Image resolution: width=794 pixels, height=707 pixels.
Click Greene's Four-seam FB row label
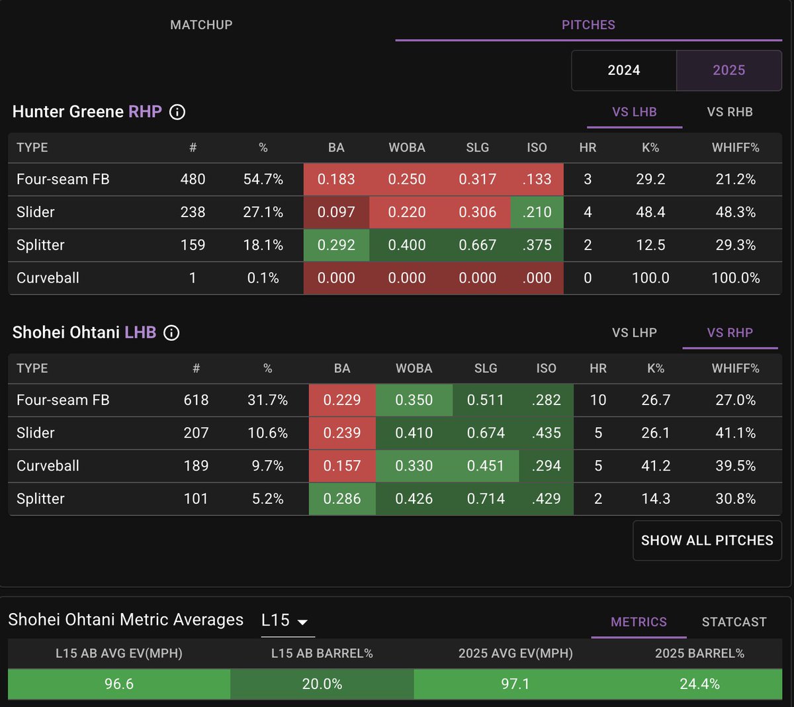(63, 179)
